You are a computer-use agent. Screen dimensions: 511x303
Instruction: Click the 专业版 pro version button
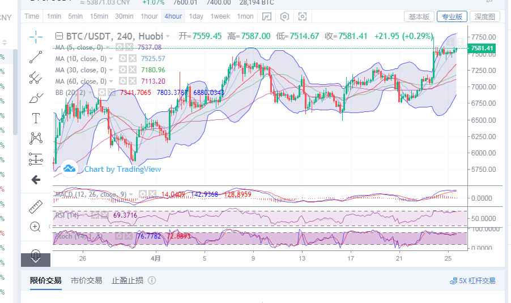452,16
